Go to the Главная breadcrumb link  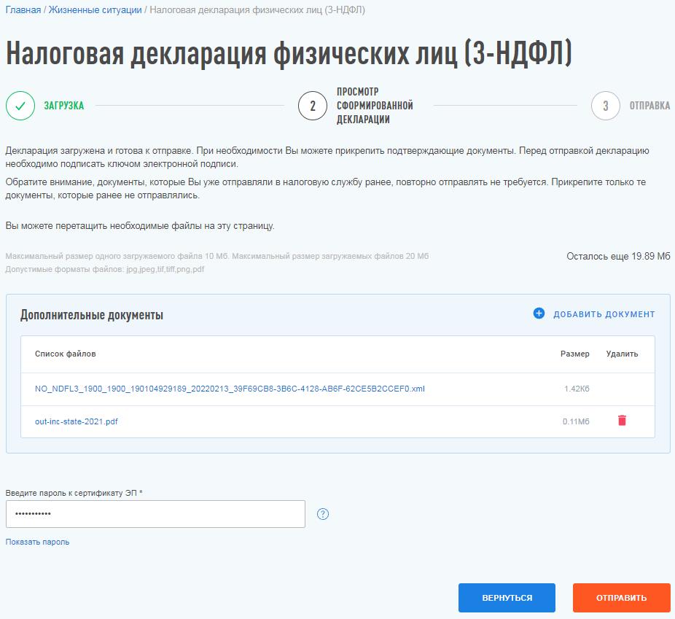(x=23, y=9)
